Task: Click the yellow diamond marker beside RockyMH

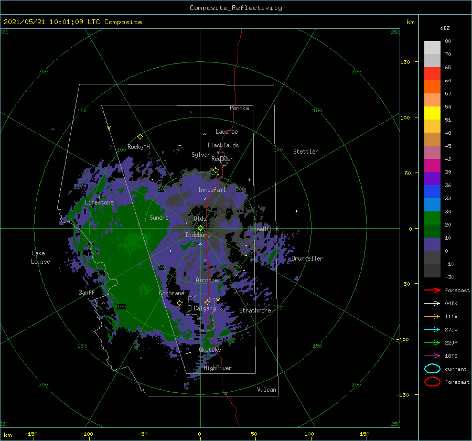Action: (140, 137)
